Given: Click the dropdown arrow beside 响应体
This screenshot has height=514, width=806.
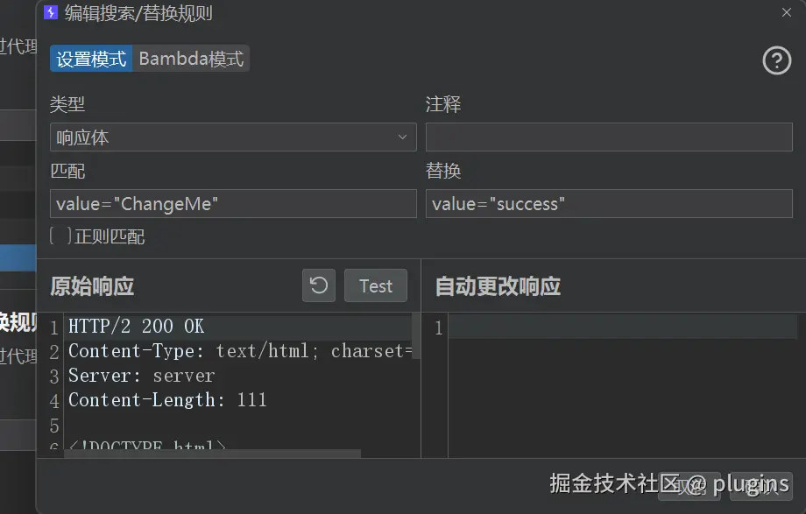Looking at the screenshot, I should coord(402,137).
